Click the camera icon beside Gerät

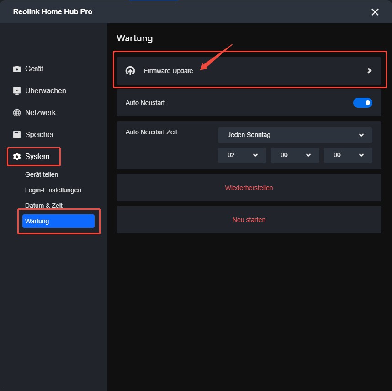[17, 69]
